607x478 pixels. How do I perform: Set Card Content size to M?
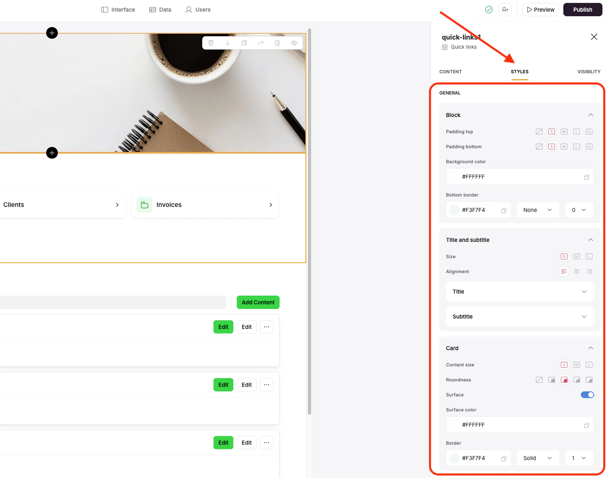point(577,365)
